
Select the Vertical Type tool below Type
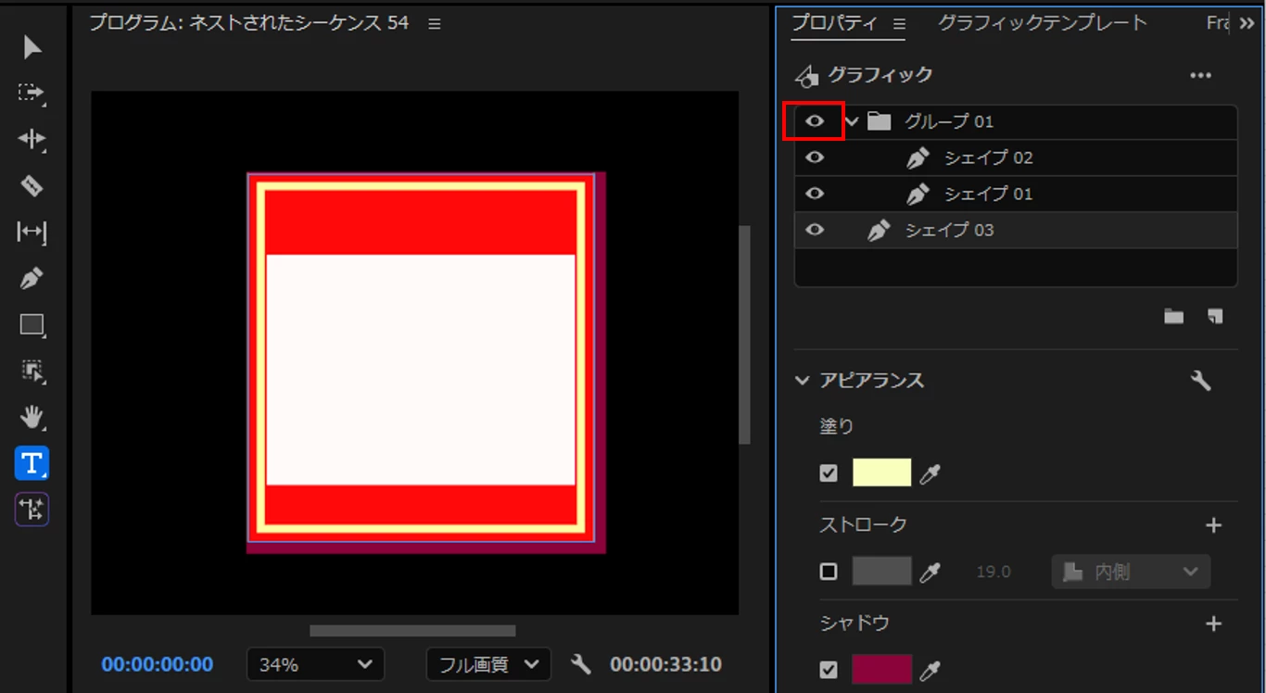[x=32, y=509]
